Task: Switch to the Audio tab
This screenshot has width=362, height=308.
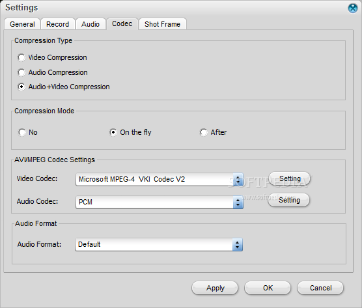Action: point(90,24)
